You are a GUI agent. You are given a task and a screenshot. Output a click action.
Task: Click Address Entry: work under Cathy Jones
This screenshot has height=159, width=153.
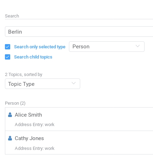(34, 148)
